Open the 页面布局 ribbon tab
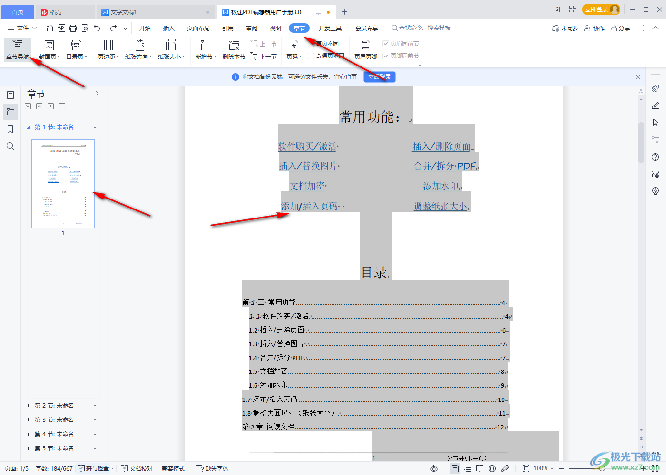 (x=198, y=28)
